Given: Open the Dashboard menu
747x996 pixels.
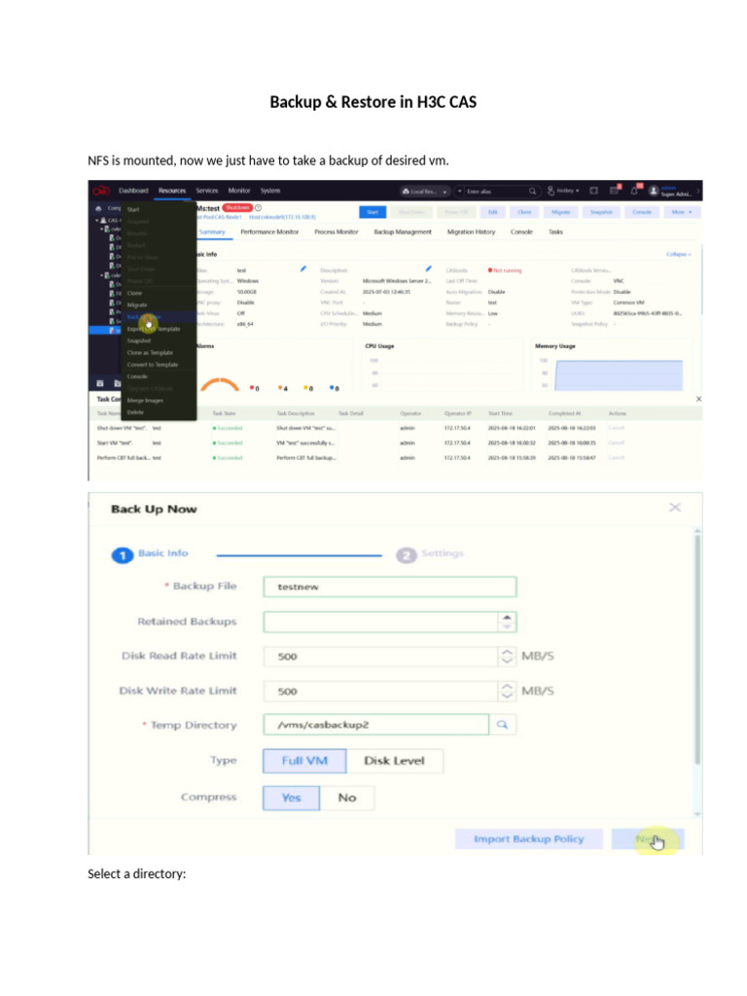Looking at the screenshot, I should tap(133, 191).
